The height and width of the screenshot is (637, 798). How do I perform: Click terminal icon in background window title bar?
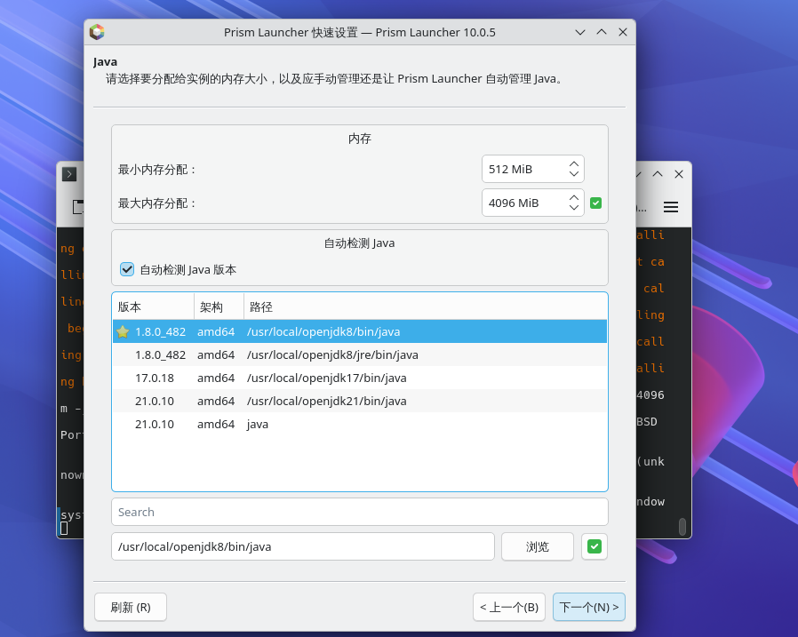point(69,174)
